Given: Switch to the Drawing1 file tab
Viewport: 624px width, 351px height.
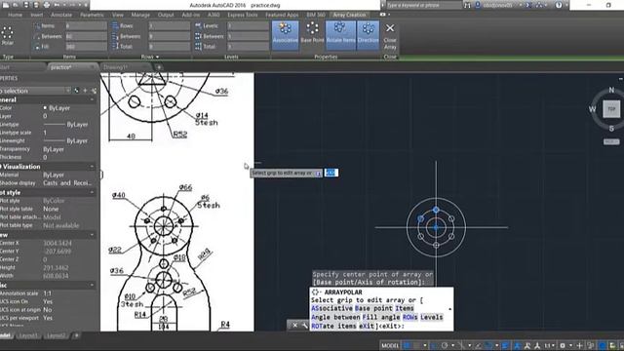Looking at the screenshot, I should [x=115, y=67].
